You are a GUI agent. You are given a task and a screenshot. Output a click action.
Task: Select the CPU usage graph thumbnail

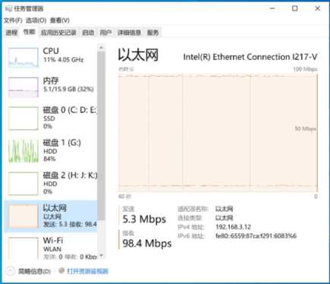click(x=24, y=58)
